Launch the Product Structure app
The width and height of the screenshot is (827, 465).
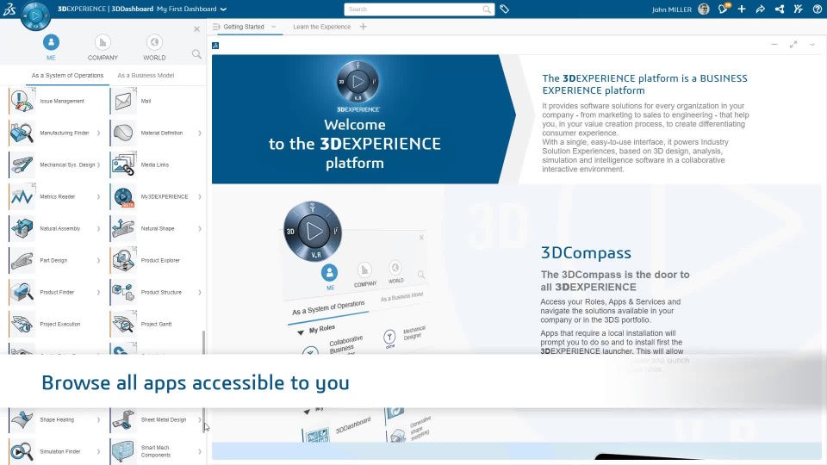point(156,292)
